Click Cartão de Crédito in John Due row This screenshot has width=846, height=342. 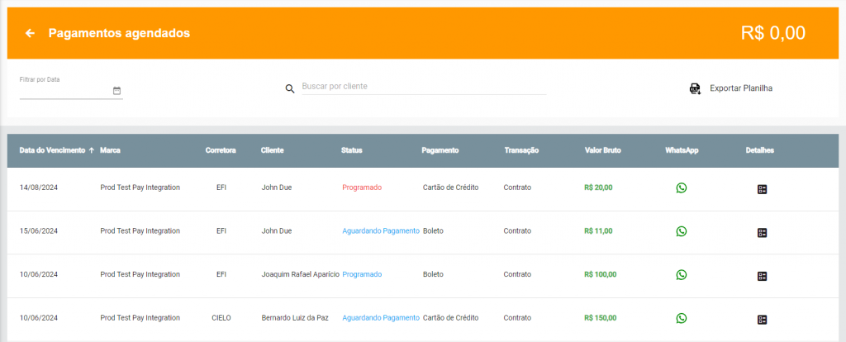point(450,188)
